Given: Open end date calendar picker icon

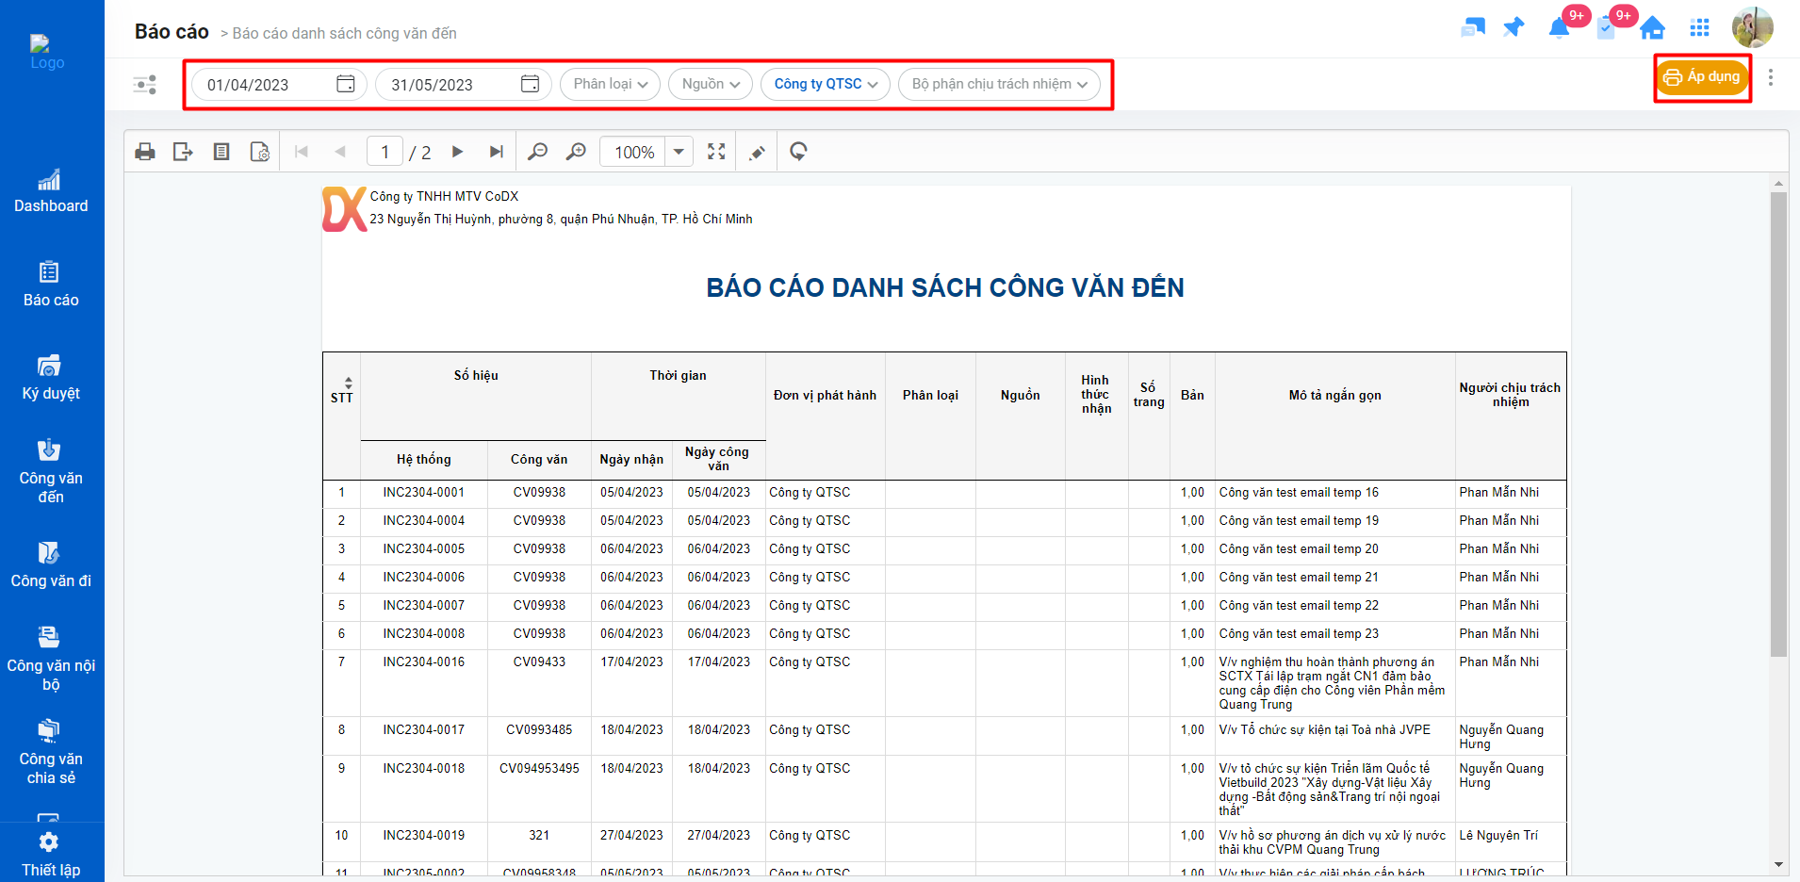Looking at the screenshot, I should 531,84.
